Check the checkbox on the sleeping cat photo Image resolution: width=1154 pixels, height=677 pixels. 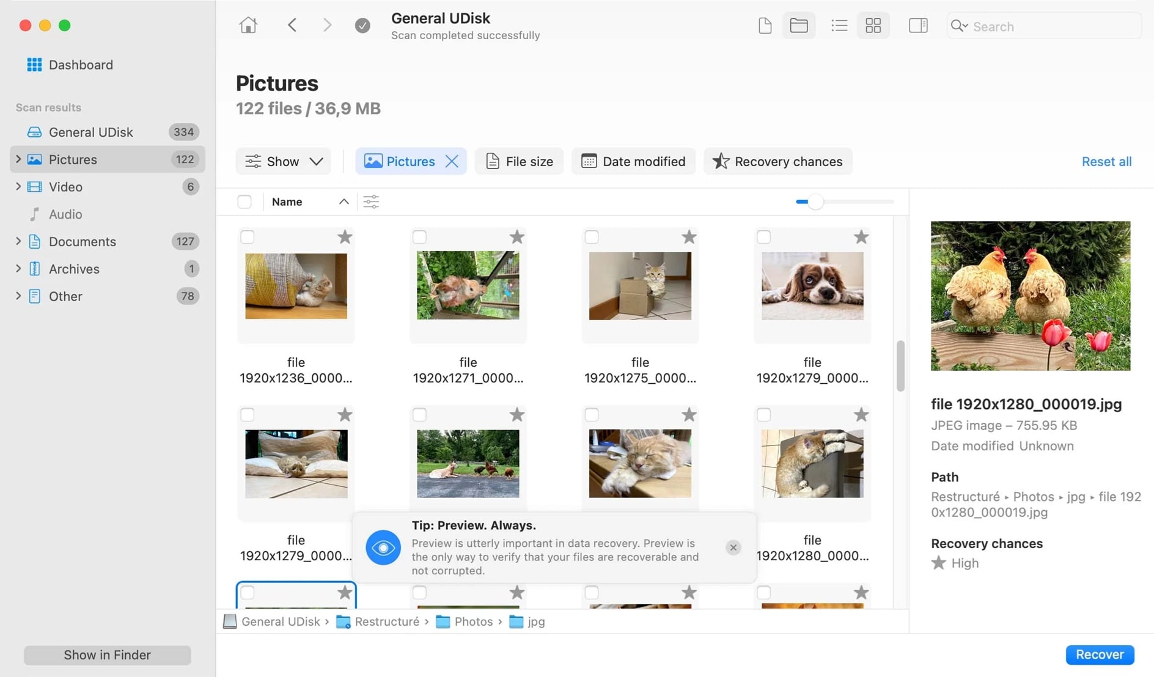coord(592,414)
